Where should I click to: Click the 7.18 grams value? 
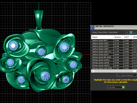117,68
